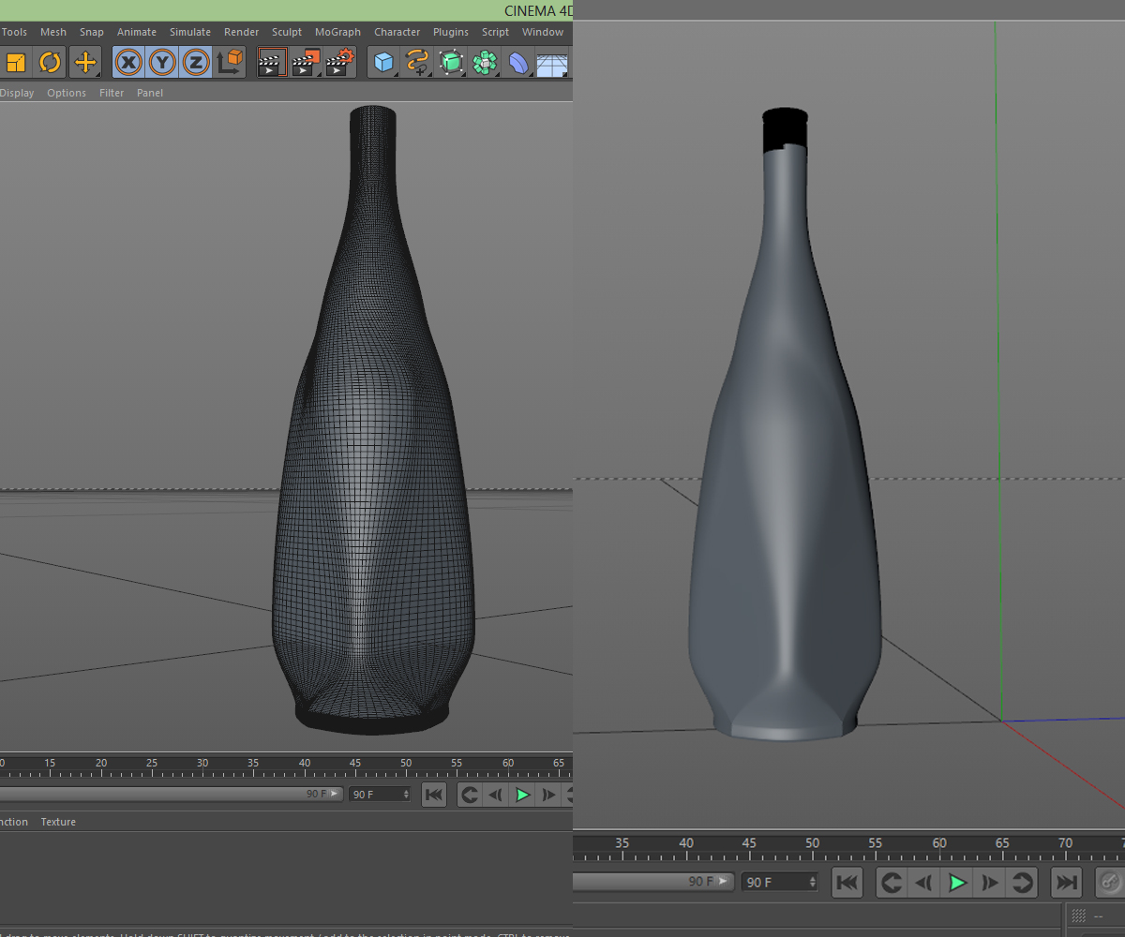Viewport: 1125px width, 937px height.
Task: Step to next frame in right window
Action: pyautogui.click(x=990, y=883)
